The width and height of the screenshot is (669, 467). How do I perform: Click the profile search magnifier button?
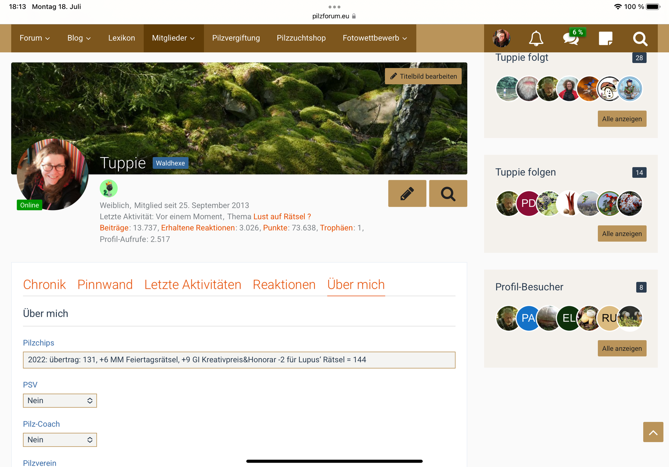click(448, 193)
